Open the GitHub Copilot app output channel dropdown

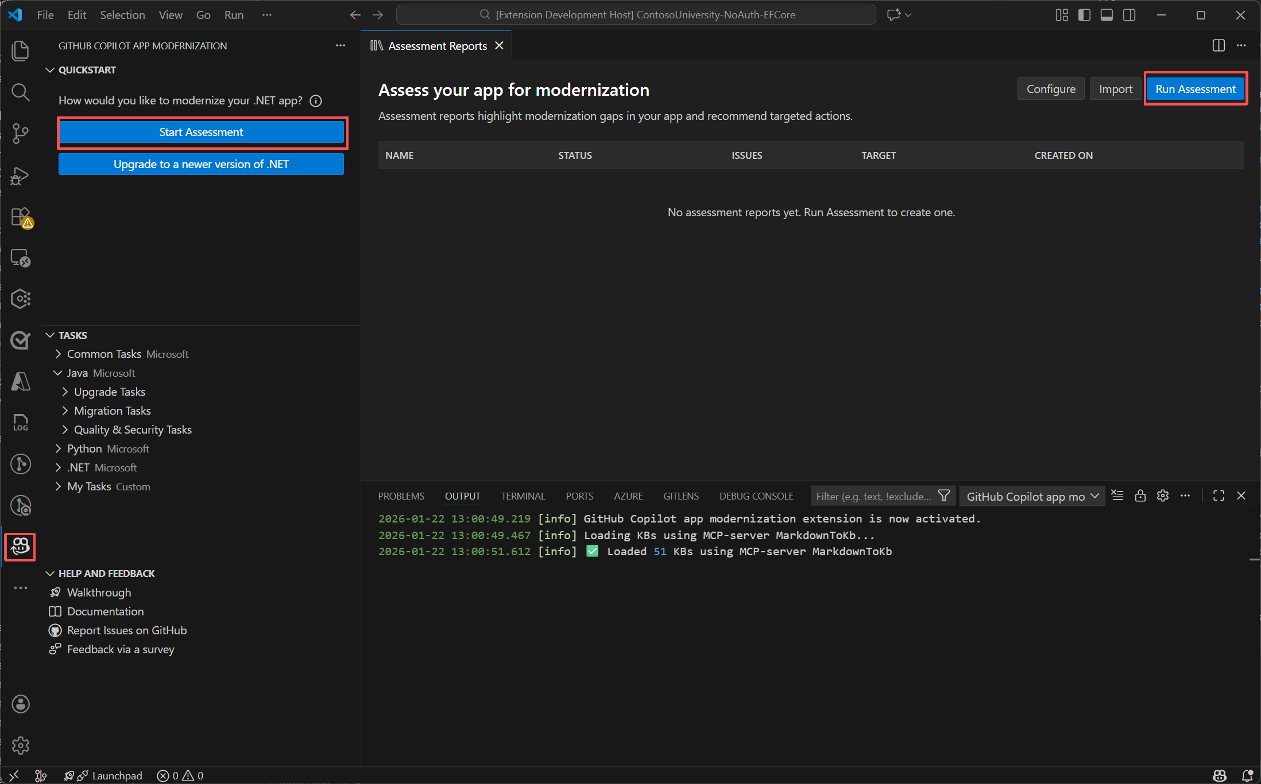[x=1032, y=496]
